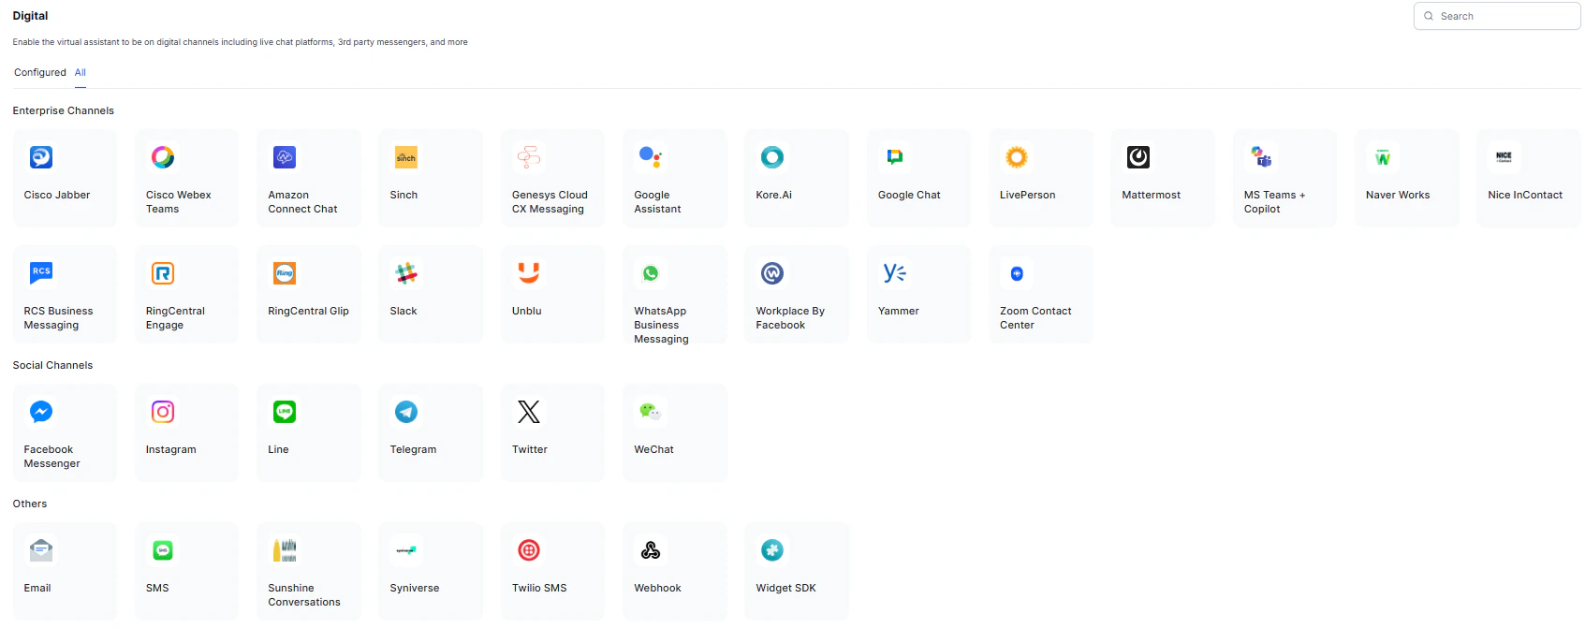Click the Social Channels heading
This screenshot has width=1585, height=628.
click(x=52, y=365)
